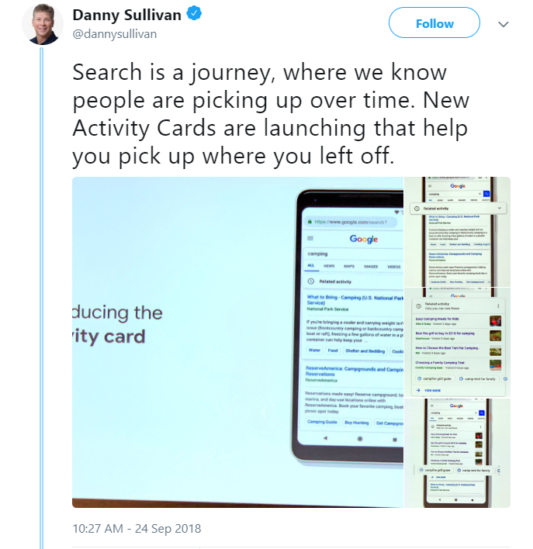
Task: Click Danny Sullivan's profile avatar
Action: tap(43, 24)
